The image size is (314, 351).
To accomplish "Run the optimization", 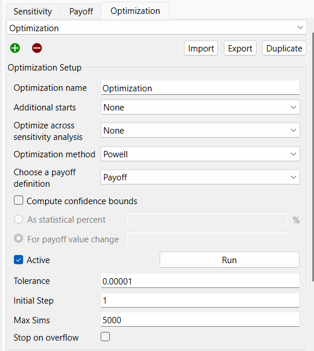I will [x=230, y=260].
